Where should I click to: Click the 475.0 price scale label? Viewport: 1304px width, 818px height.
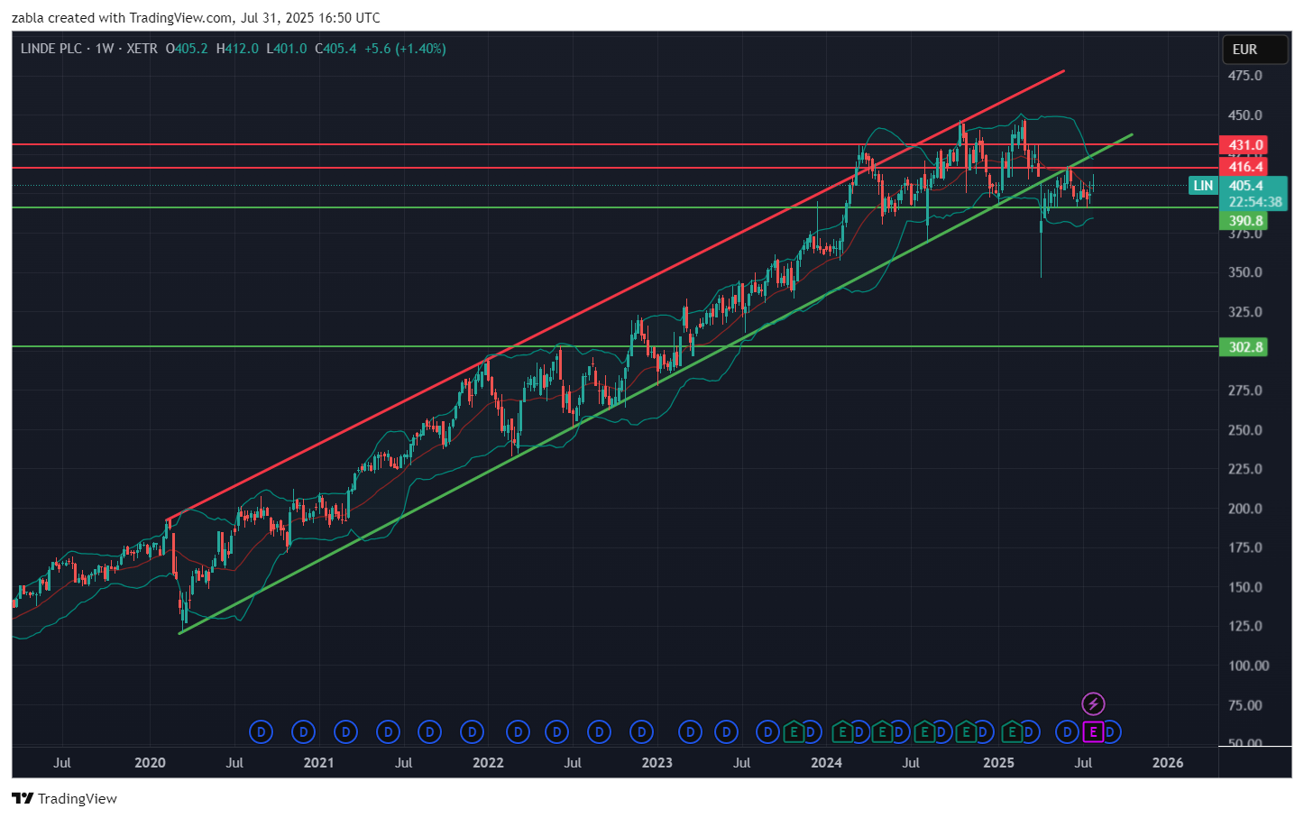[x=1244, y=76]
